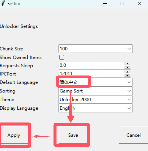
Task: Focus the Requests Sleep value field
Action: pos(91,66)
